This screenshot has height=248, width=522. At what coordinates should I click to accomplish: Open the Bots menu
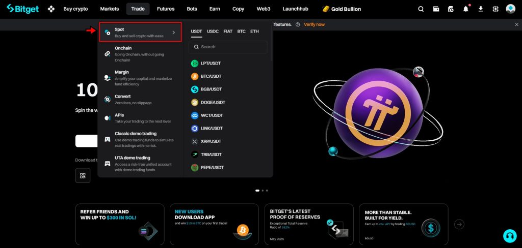[x=192, y=9]
